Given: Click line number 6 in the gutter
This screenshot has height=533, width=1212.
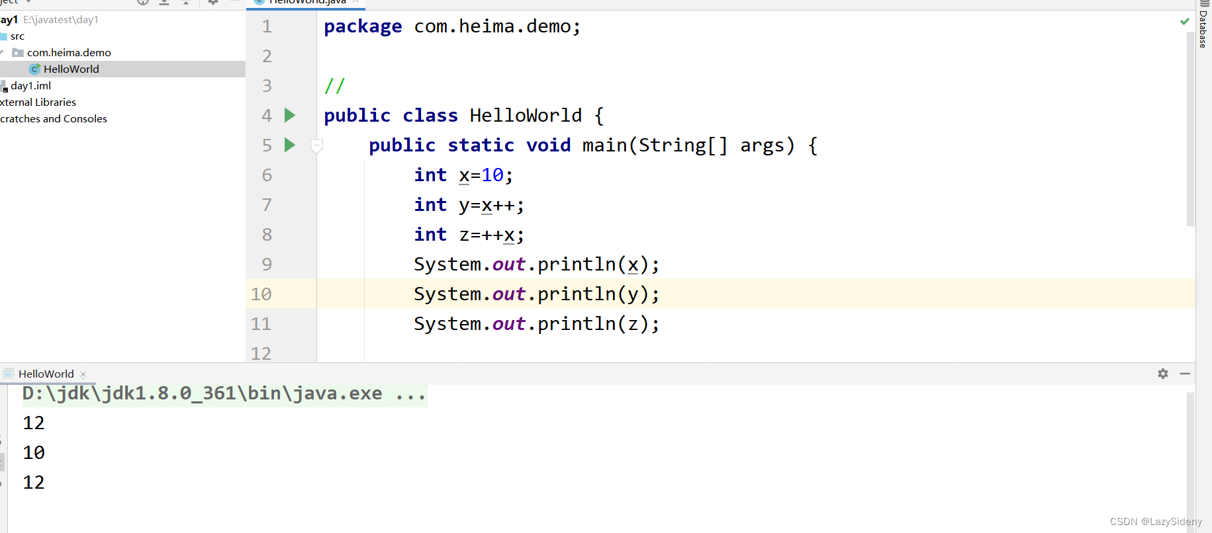Looking at the screenshot, I should tap(267, 175).
